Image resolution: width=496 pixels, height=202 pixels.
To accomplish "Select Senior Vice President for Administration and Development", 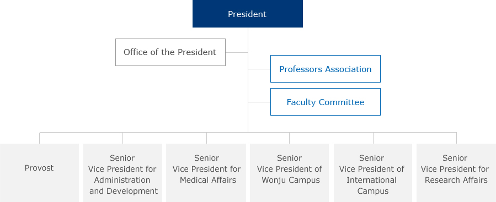I will coord(122,173).
